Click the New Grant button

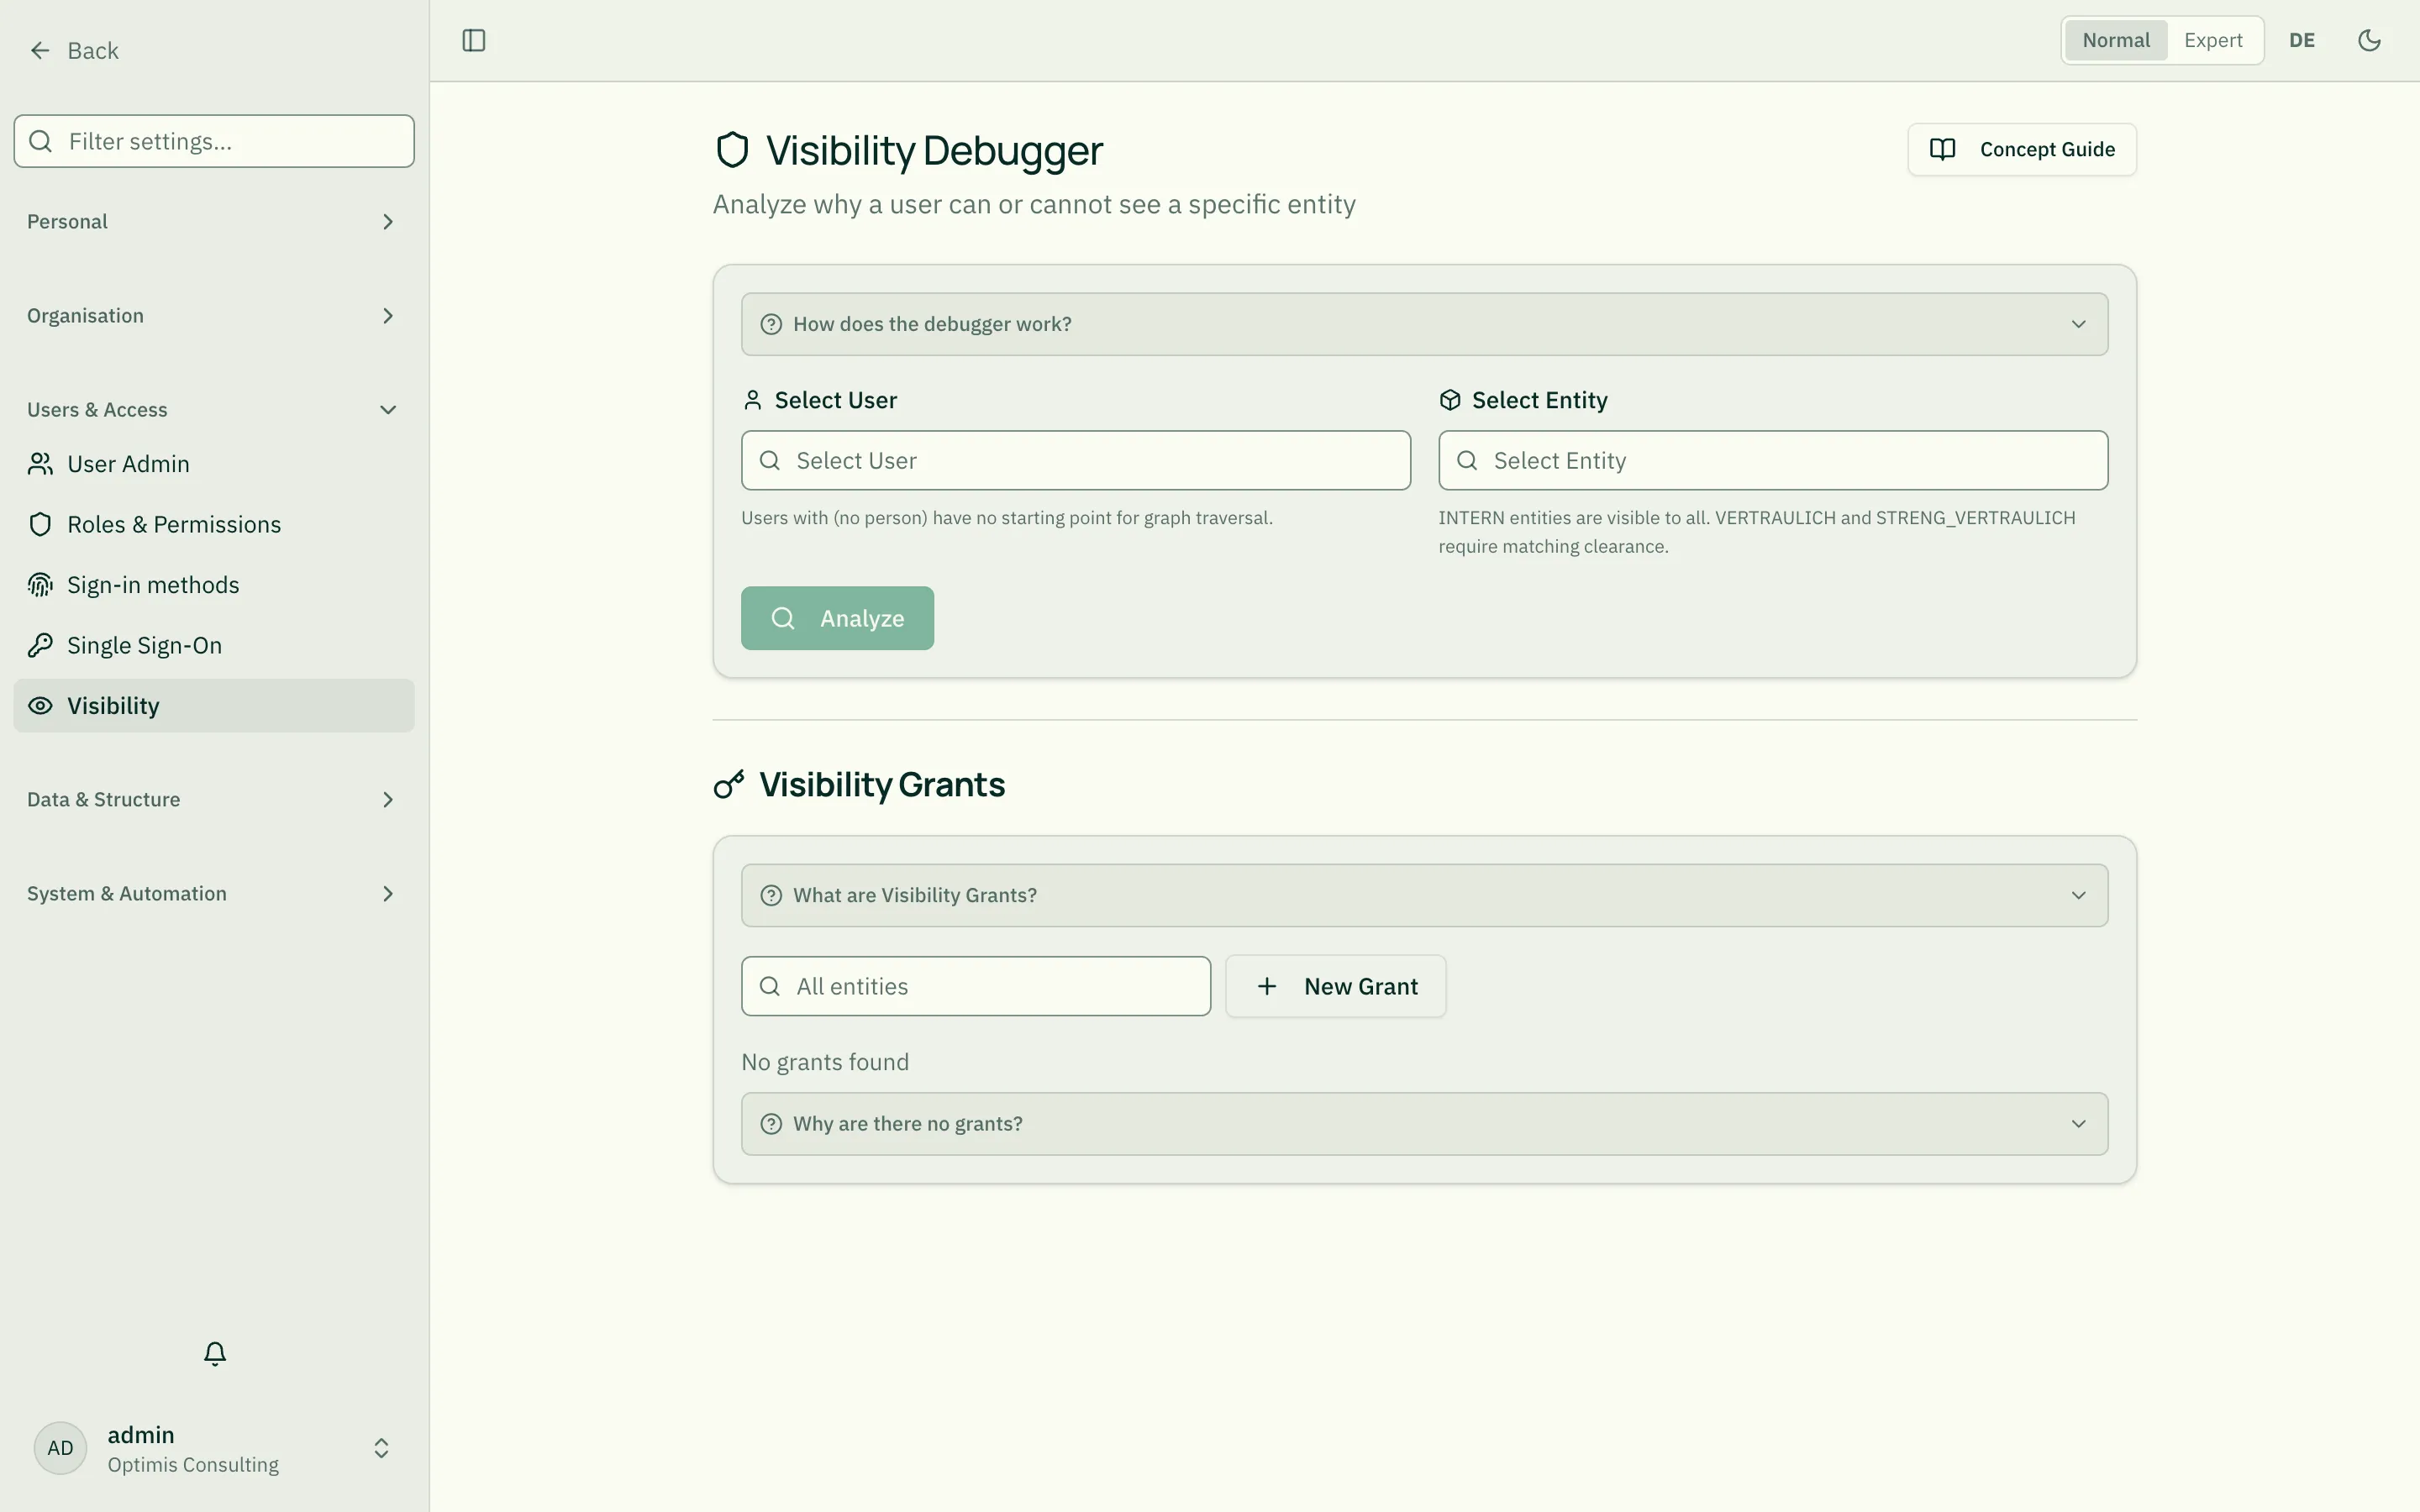pos(1335,986)
